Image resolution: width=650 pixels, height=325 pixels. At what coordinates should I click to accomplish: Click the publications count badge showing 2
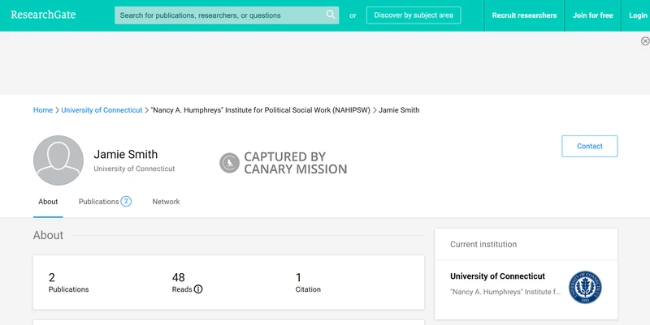click(x=126, y=201)
